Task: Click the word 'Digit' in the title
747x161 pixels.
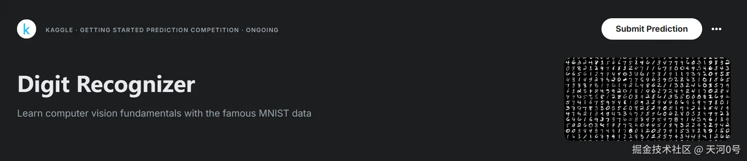Action: [44, 84]
